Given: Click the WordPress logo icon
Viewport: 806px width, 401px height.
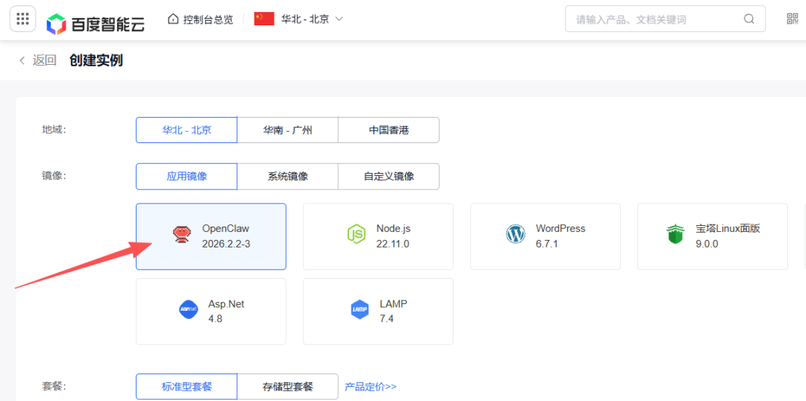Looking at the screenshot, I should [x=516, y=234].
